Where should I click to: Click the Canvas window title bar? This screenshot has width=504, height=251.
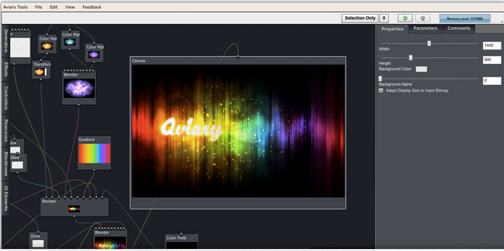(x=238, y=60)
